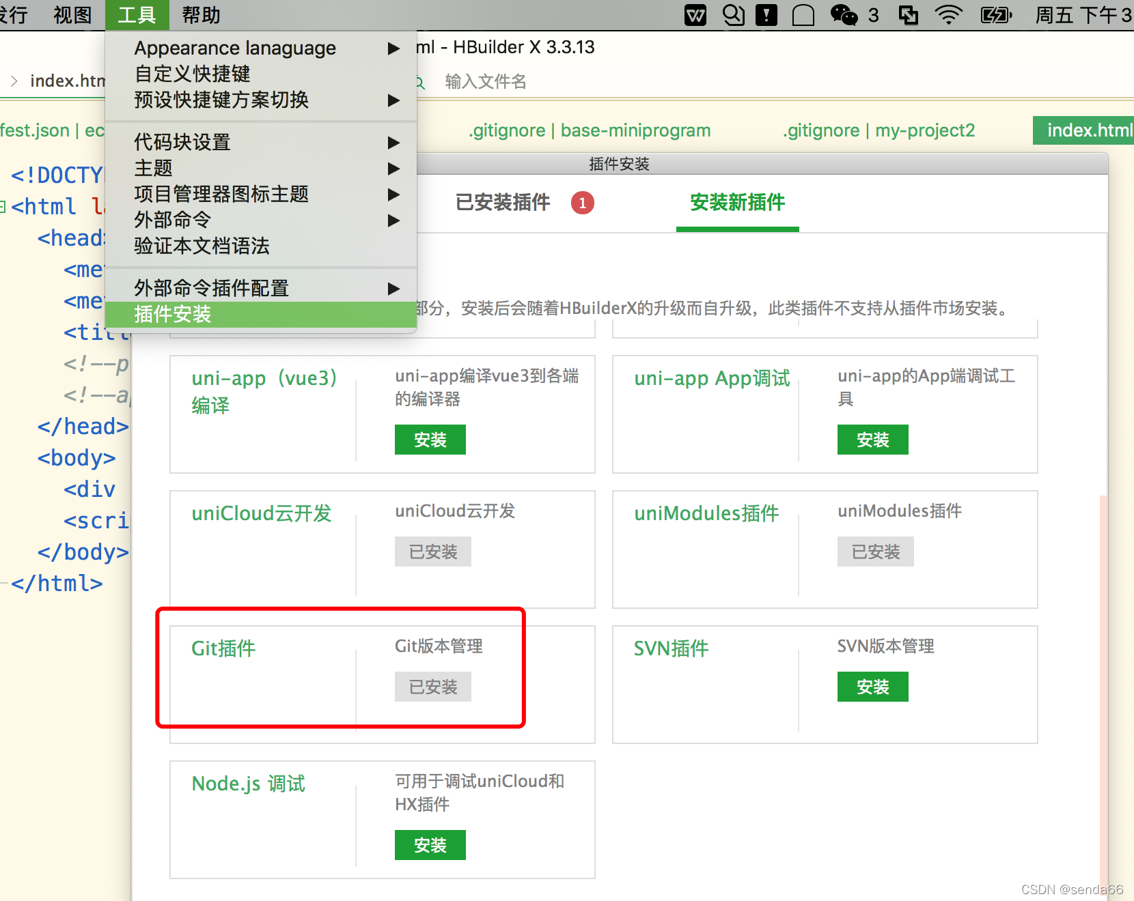This screenshot has height=901, width=1134.
Task: Expand the 代码块设置 submenu
Action: (x=393, y=143)
